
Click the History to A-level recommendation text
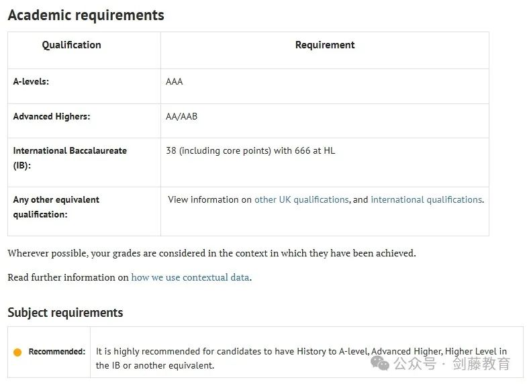301,358
